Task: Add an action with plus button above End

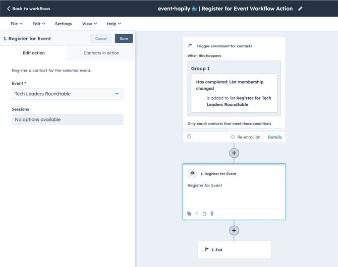Action: pyautogui.click(x=234, y=230)
